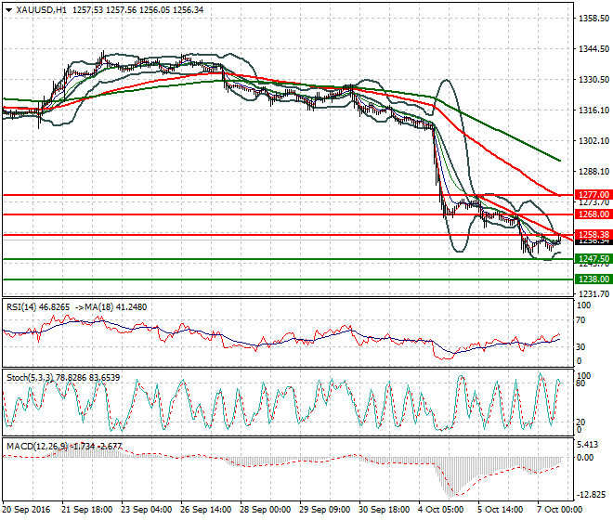Click the 1316.10 price scale value
The width and height of the screenshot is (613, 520).
tap(593, 110)
